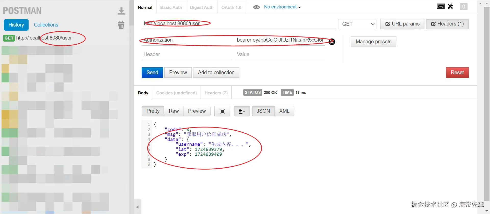The width and height of the screenshot is (490, 214).
Task: Click the "18 ms" time value
Action: (301, 93)
